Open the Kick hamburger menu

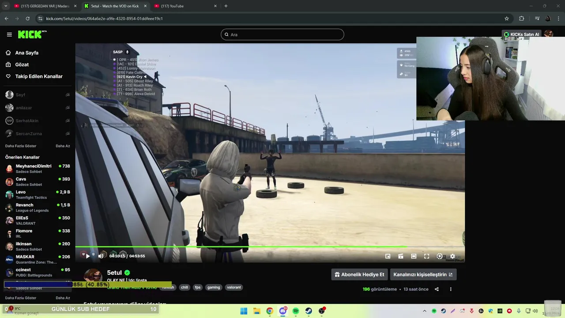click(9, 34)
